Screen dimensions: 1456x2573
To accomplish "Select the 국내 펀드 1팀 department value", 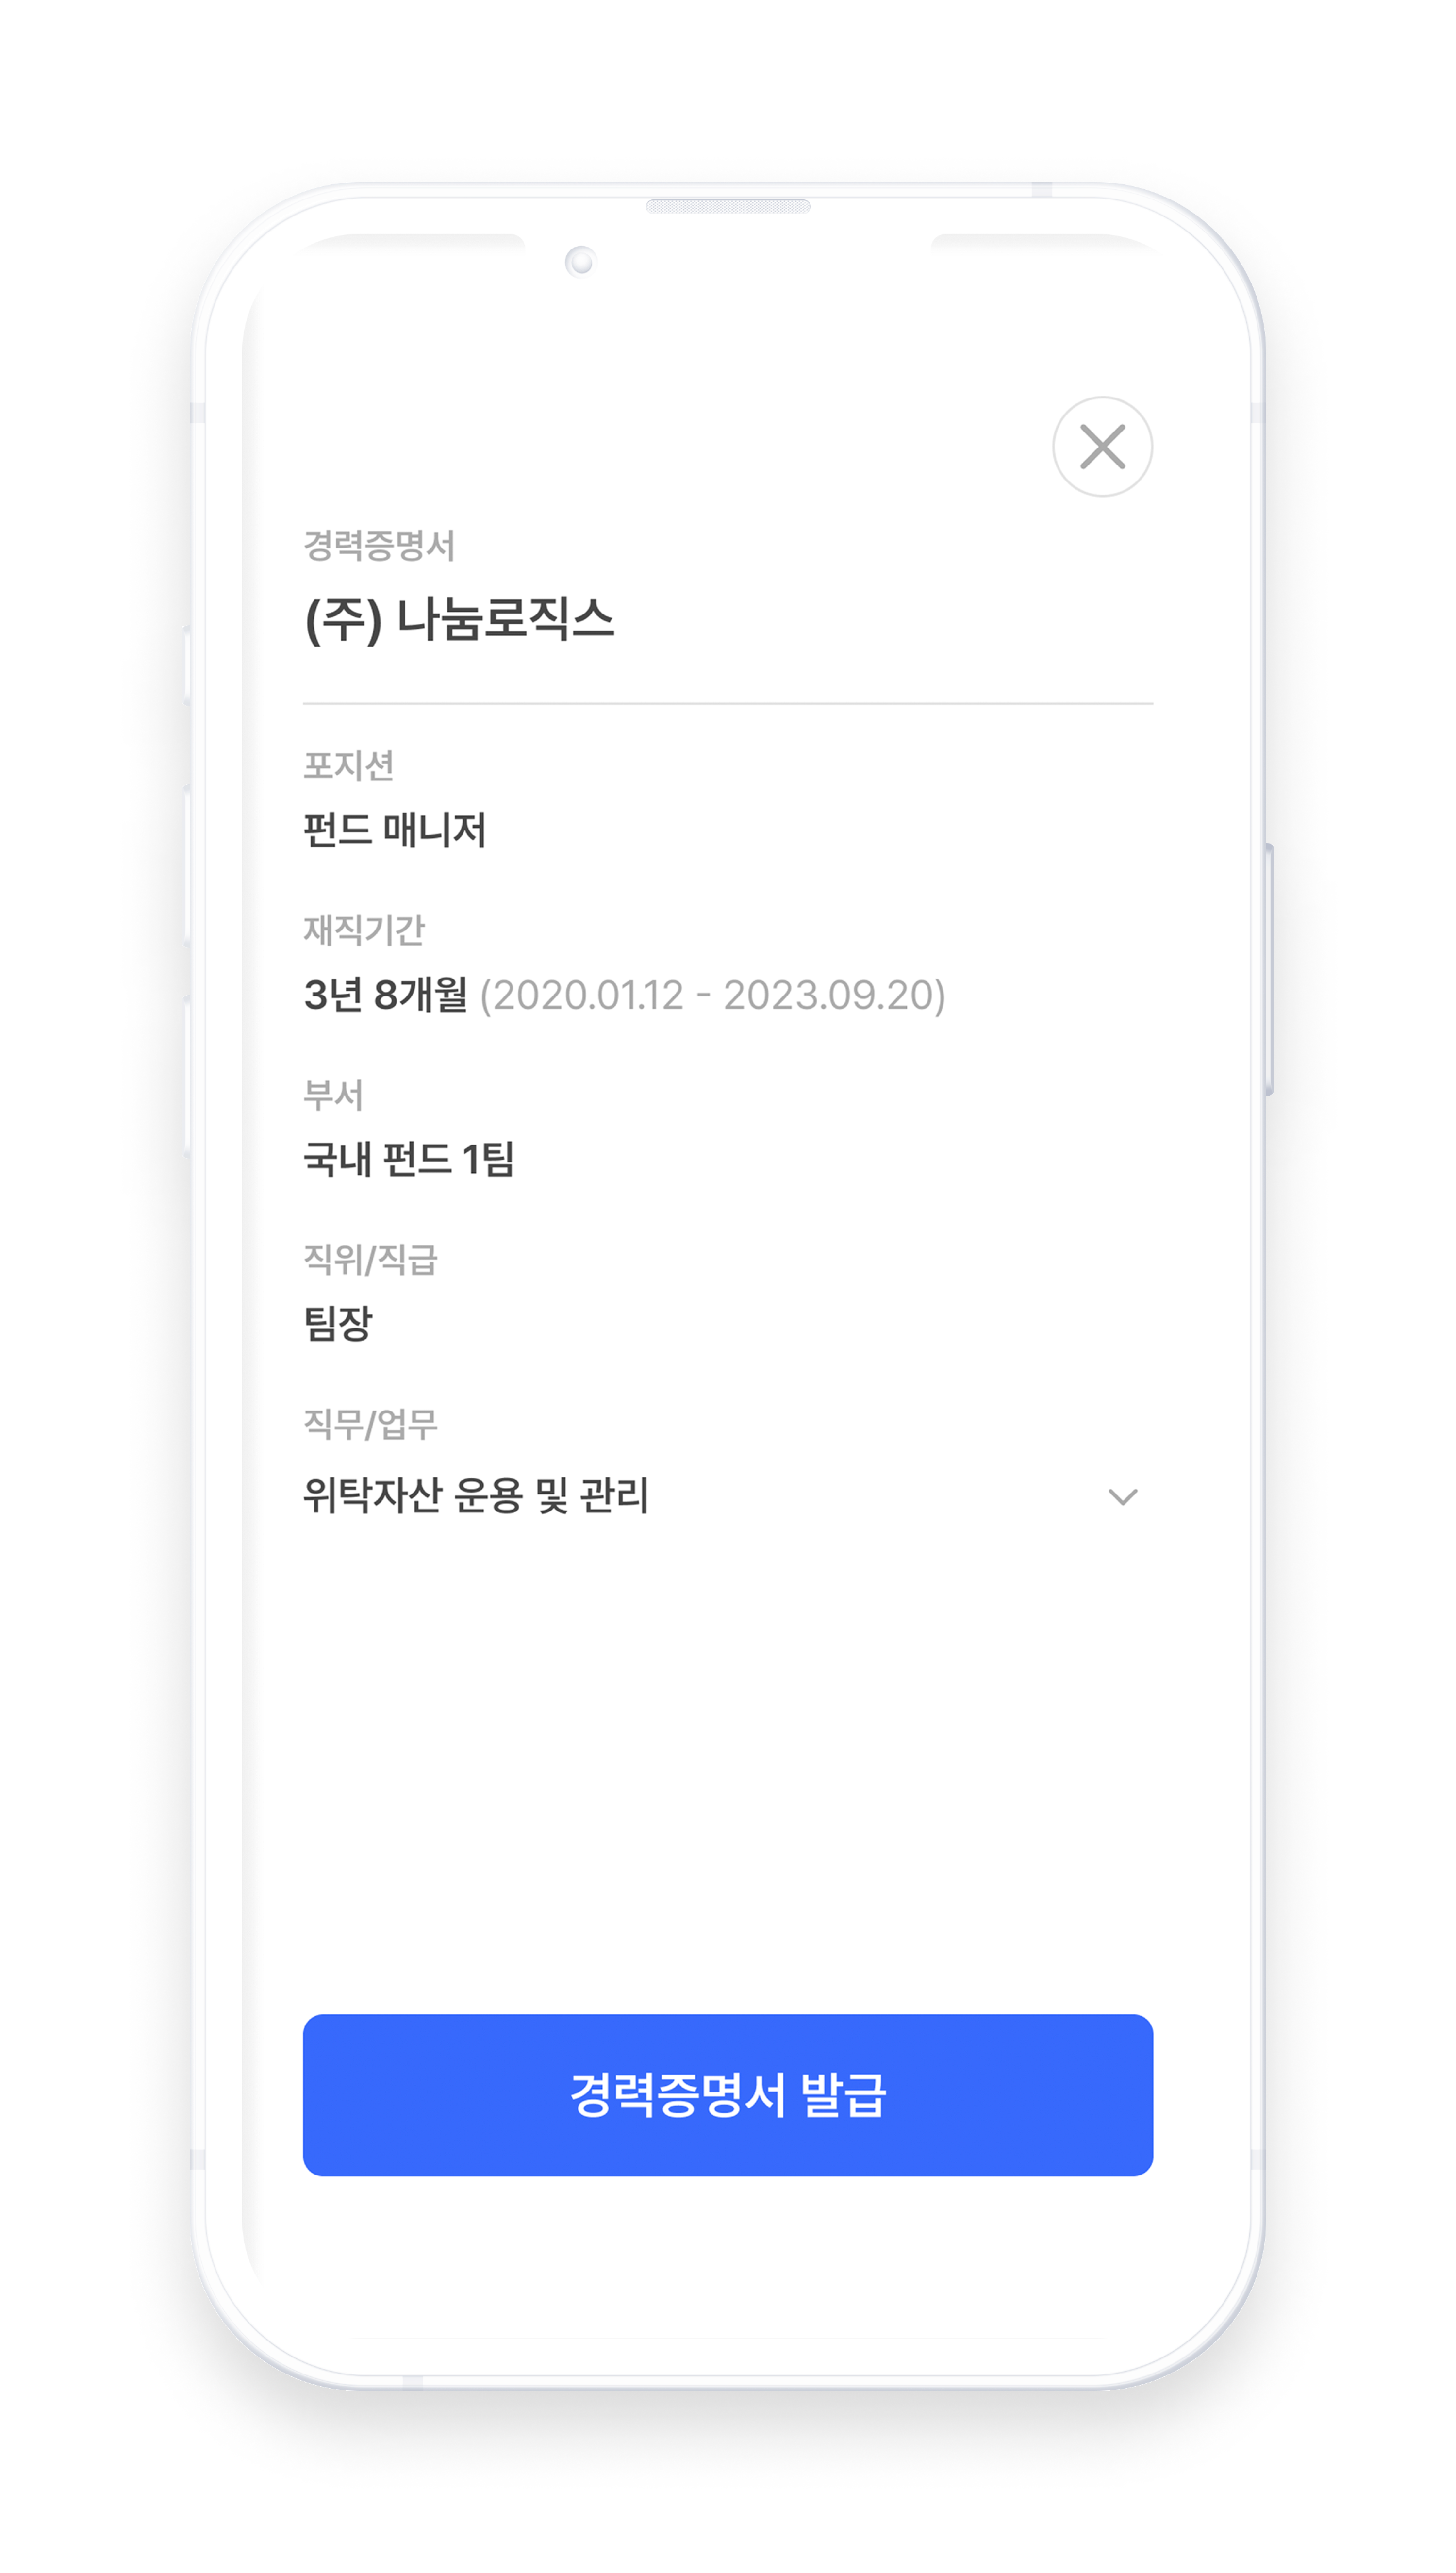I will 408,1159.
